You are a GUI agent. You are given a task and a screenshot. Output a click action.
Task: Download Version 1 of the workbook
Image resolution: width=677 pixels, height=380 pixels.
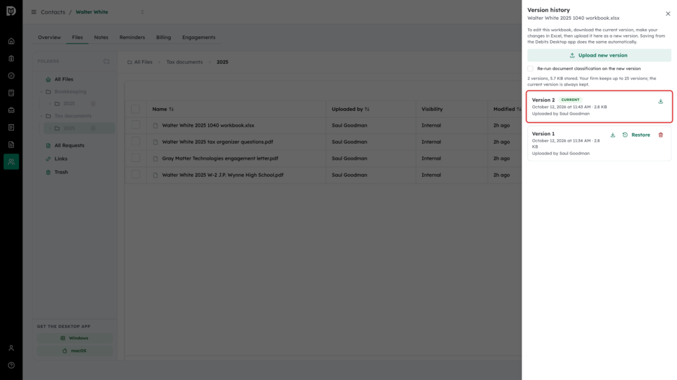coord(613,135)
